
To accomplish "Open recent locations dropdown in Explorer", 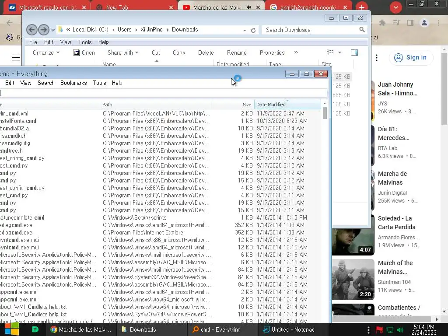I will pyautogui.click(x=52, y=30).
